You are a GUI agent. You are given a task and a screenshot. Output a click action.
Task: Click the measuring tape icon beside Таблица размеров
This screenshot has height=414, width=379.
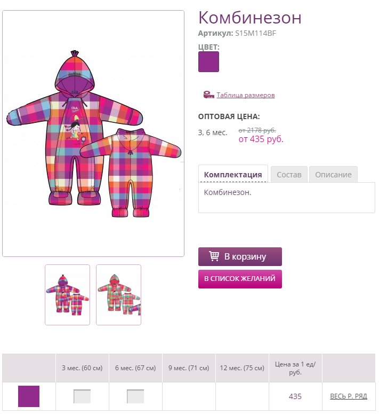point(208,95)
